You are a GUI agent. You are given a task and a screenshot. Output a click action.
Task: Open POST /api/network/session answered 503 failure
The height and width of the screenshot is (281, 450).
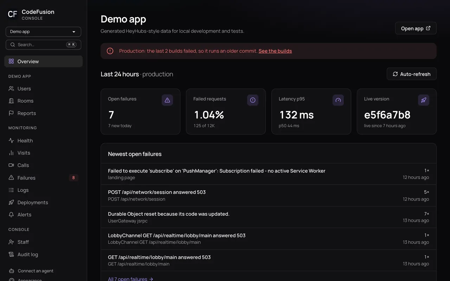click(269, 196)
